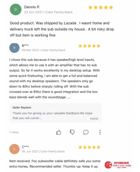Open the comment speech bubble icon
140x172 pixels.
86,132
